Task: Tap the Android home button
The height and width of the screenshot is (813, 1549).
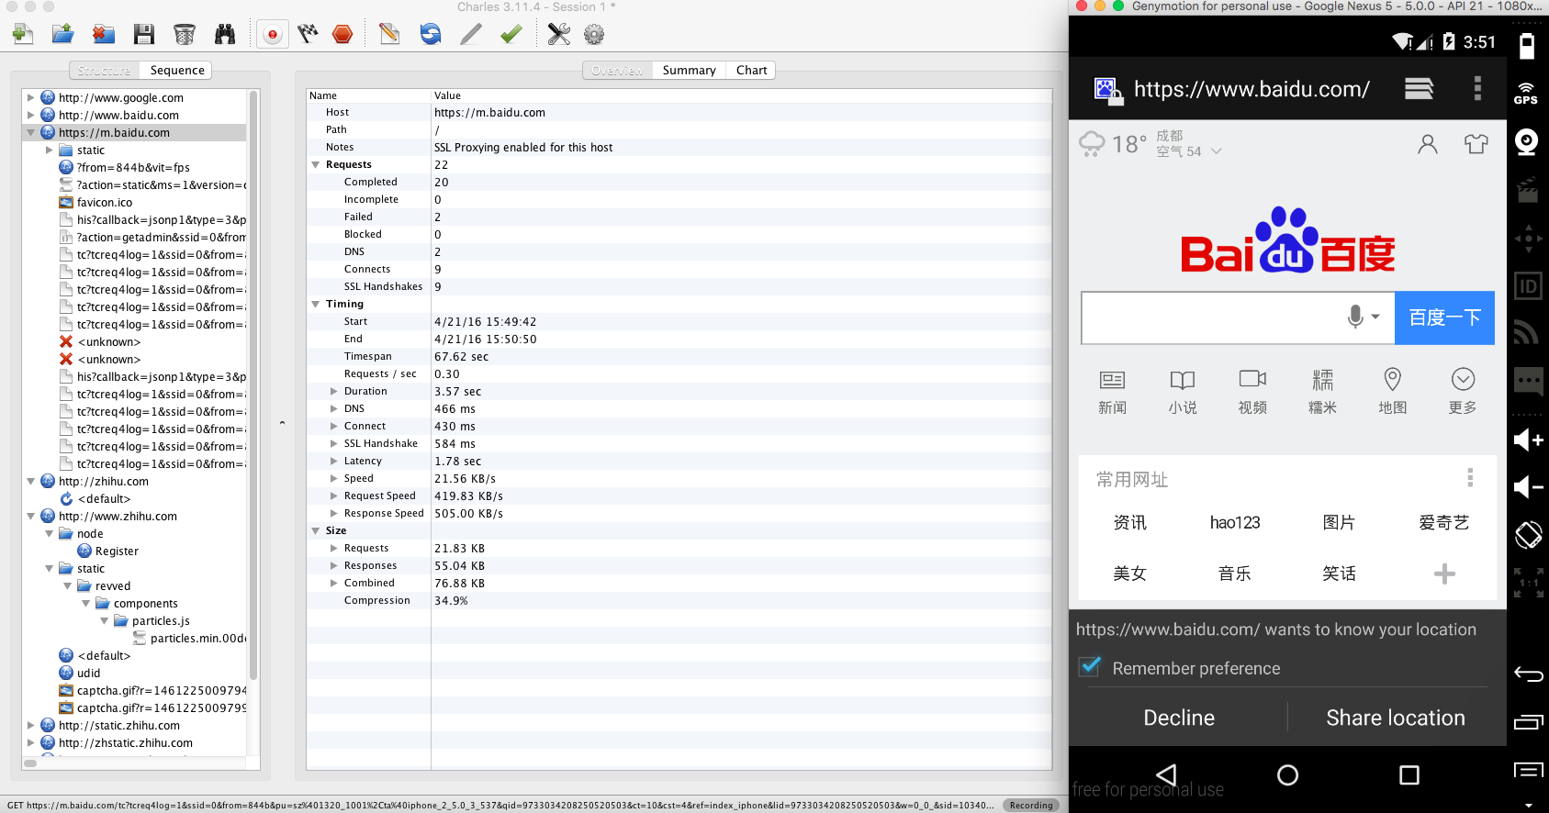Action: pyautogui.click(x=1287, y=775)
